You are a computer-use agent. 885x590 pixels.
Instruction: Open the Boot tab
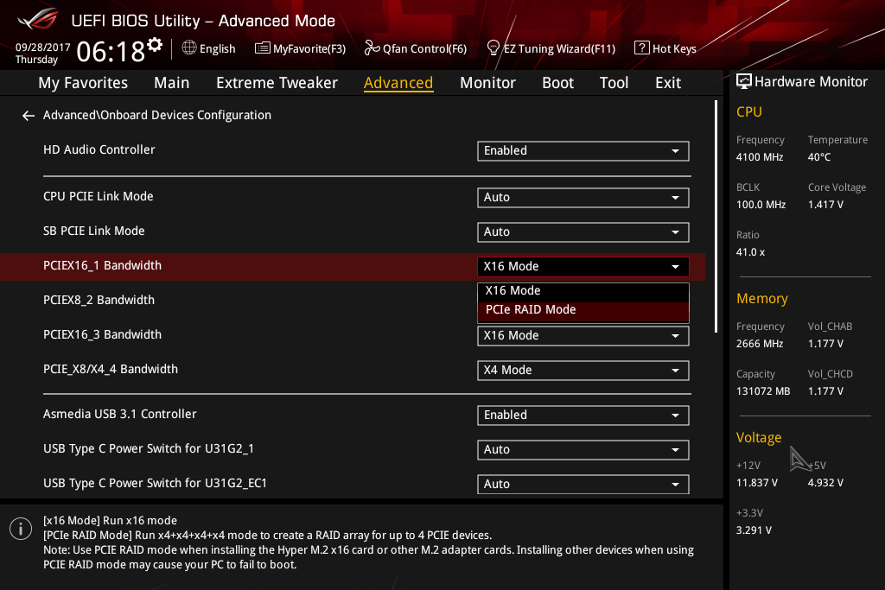pos(557,83)
